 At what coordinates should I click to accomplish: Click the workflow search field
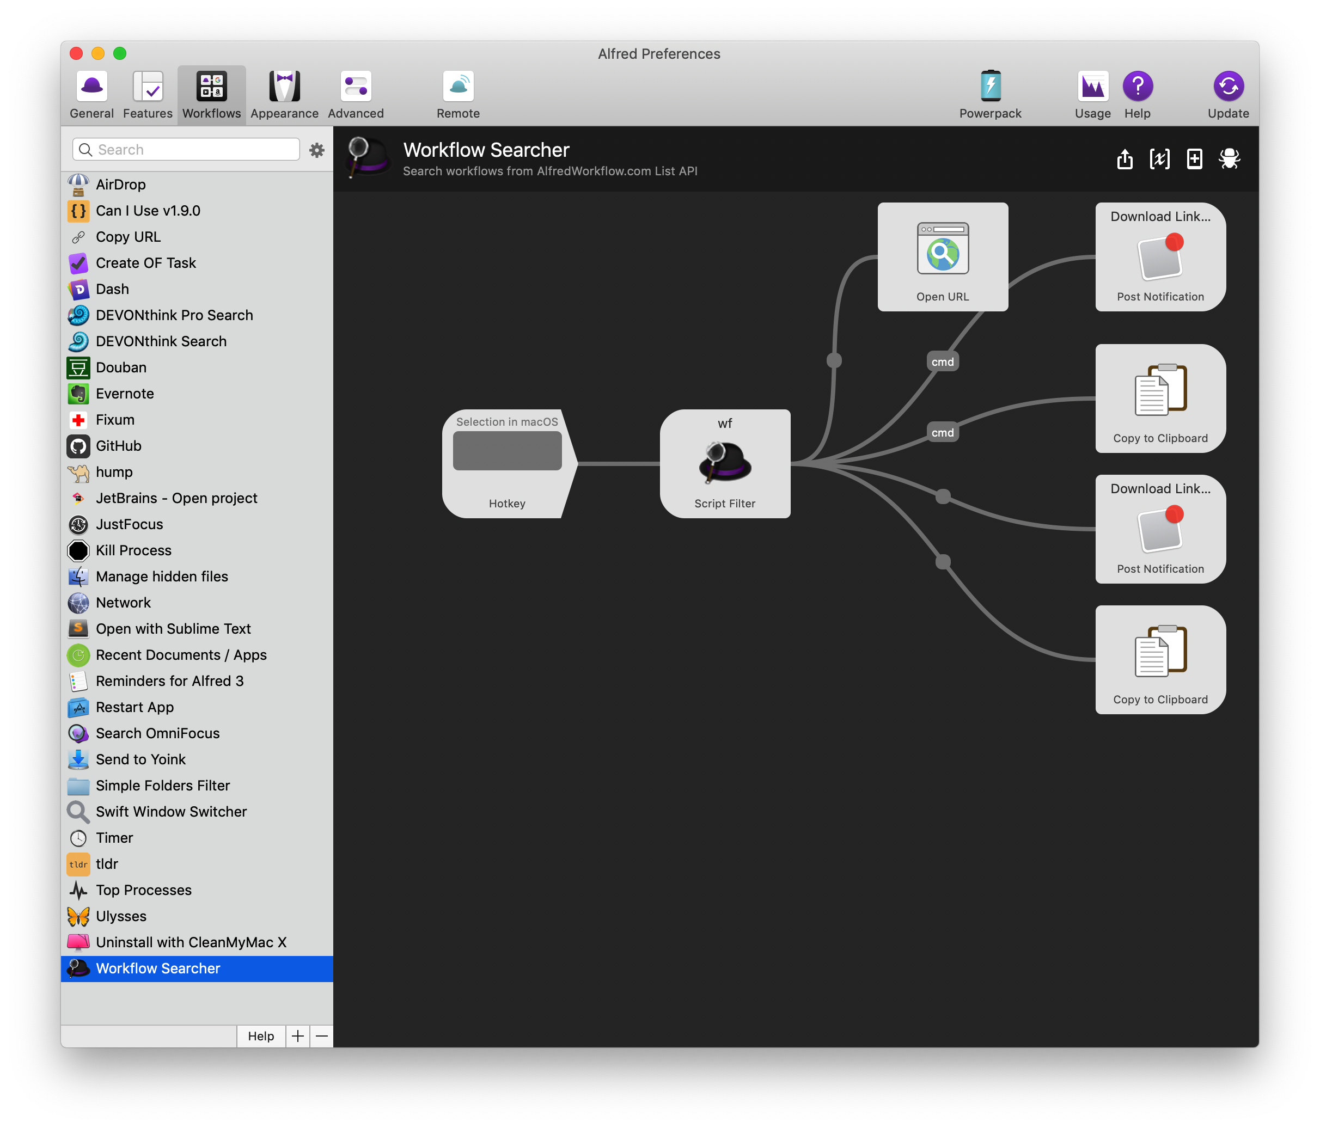pos(186,150)
